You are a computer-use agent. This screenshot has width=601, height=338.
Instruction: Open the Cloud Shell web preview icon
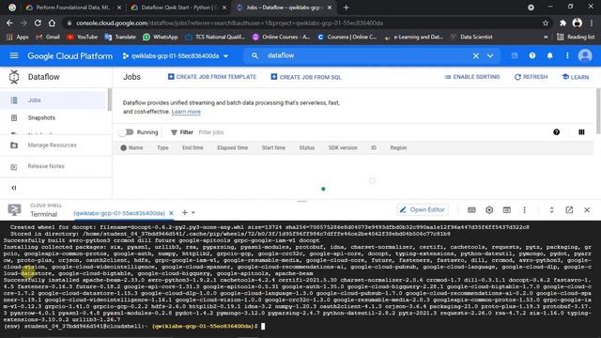point(507,210)
